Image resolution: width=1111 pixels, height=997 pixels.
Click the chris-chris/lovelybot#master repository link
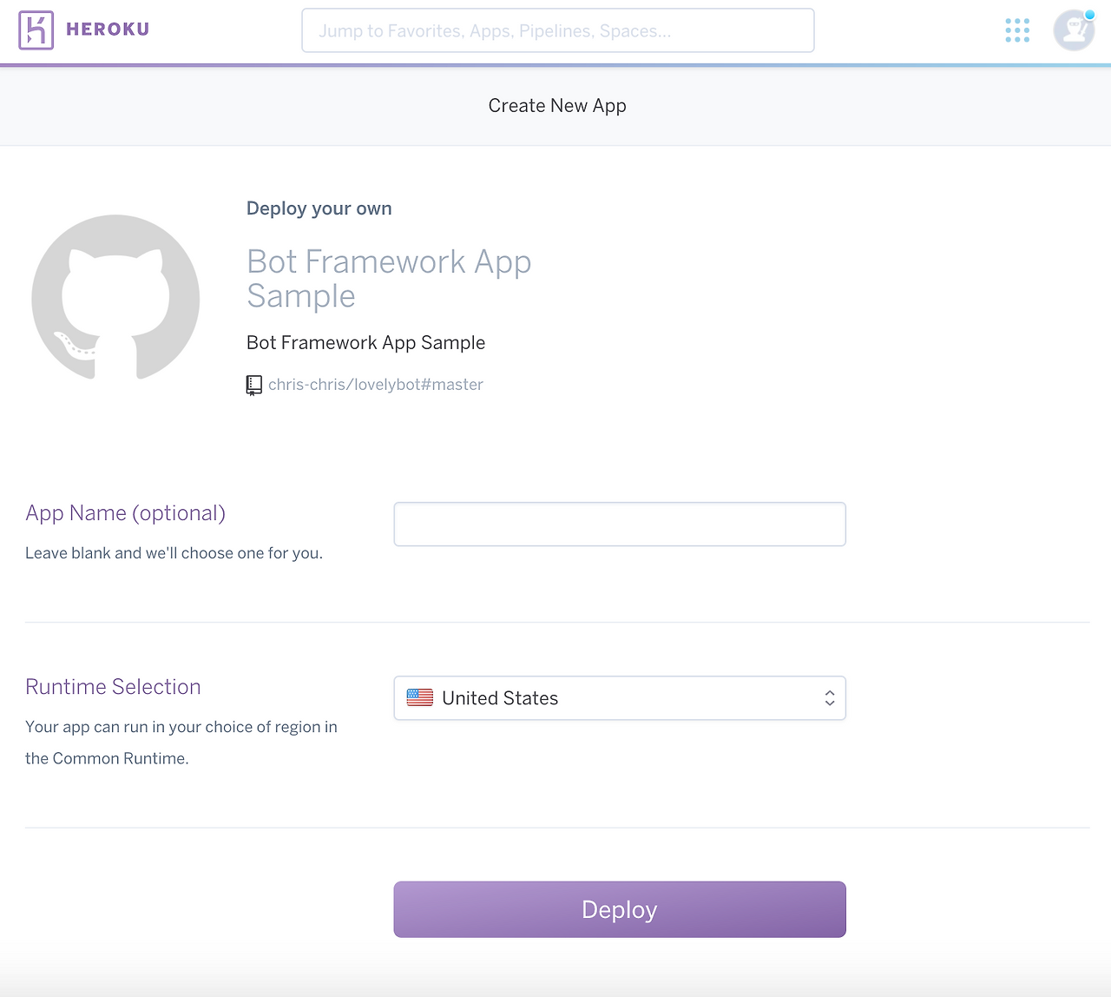point(376,384)
